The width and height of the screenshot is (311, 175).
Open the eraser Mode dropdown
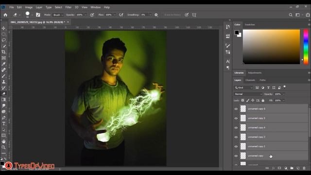58,15
